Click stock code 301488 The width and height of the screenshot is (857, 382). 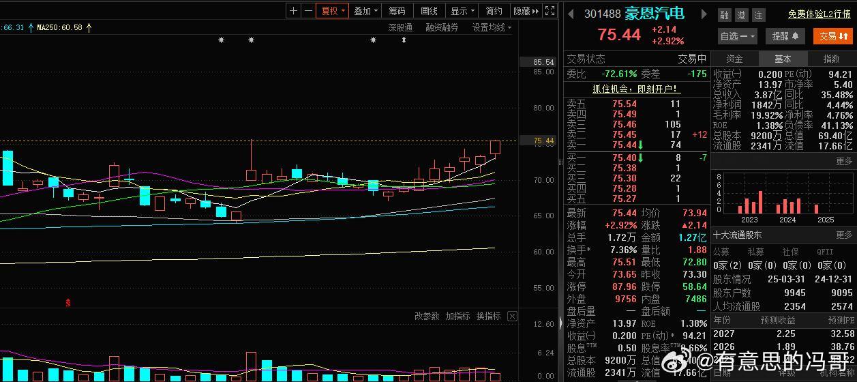click(603, 14)
